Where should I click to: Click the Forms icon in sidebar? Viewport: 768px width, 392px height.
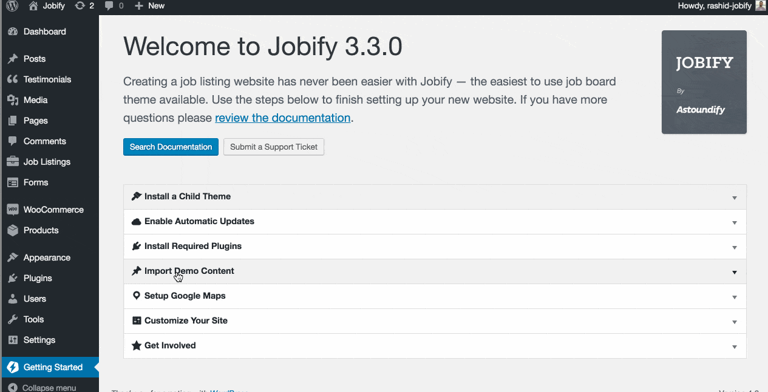pos(12,182)
